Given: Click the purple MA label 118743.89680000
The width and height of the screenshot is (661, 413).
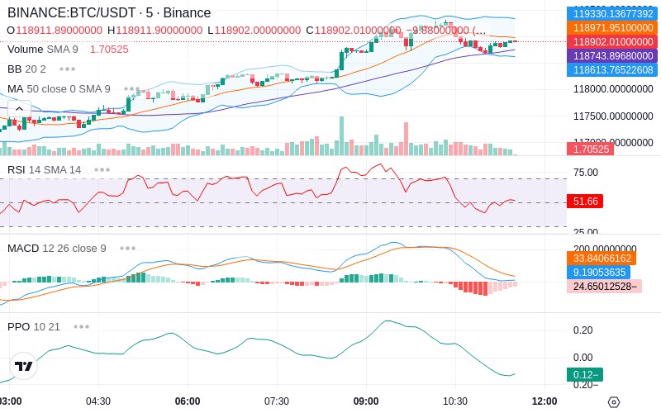Looking at the screenshot, I should [612, 55].
